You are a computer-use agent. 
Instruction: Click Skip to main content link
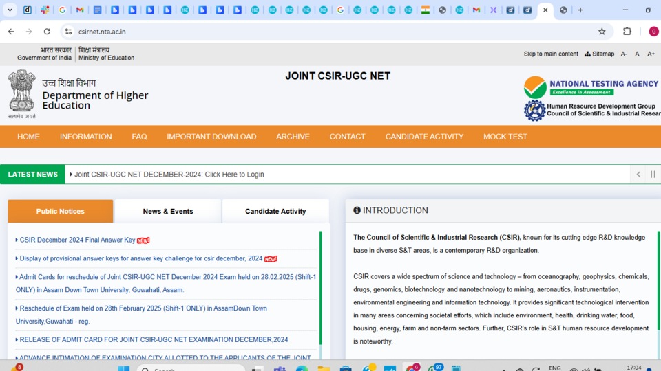551,54
